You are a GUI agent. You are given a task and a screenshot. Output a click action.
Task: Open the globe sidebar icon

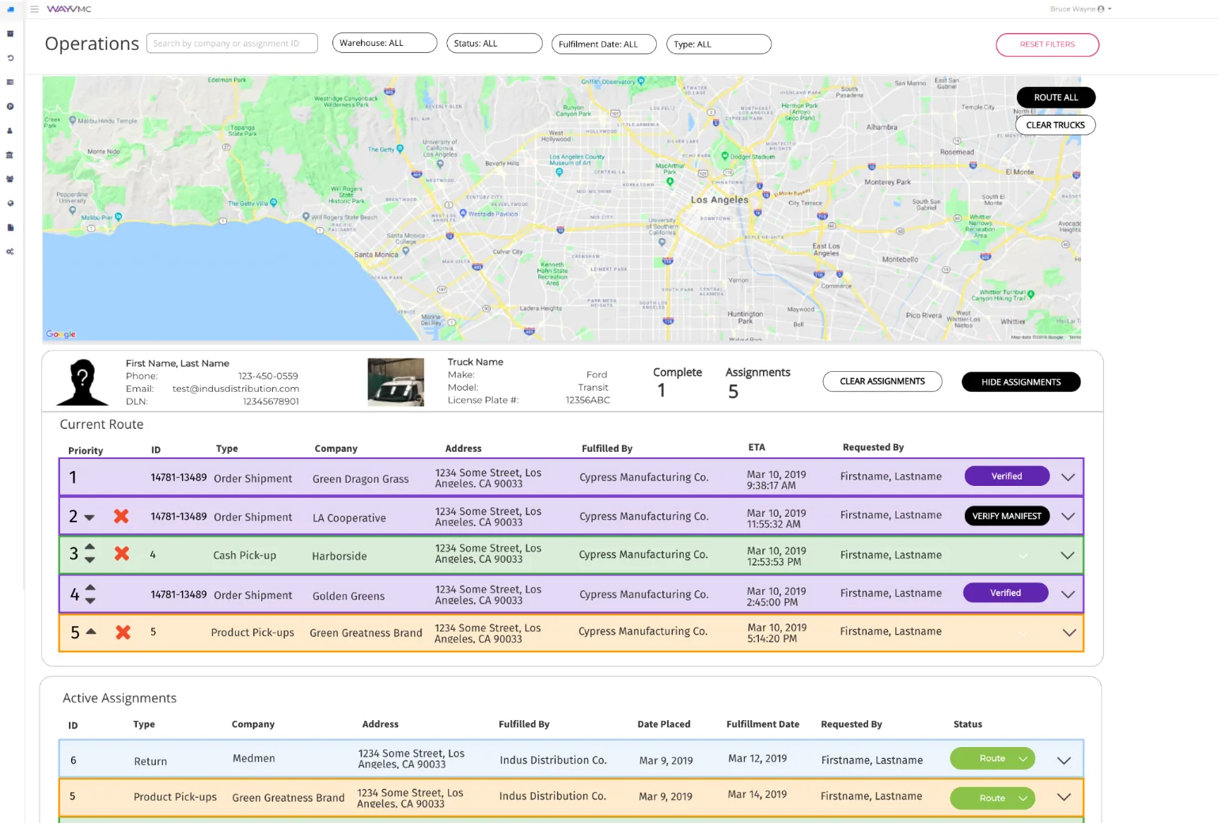point(10,203)
